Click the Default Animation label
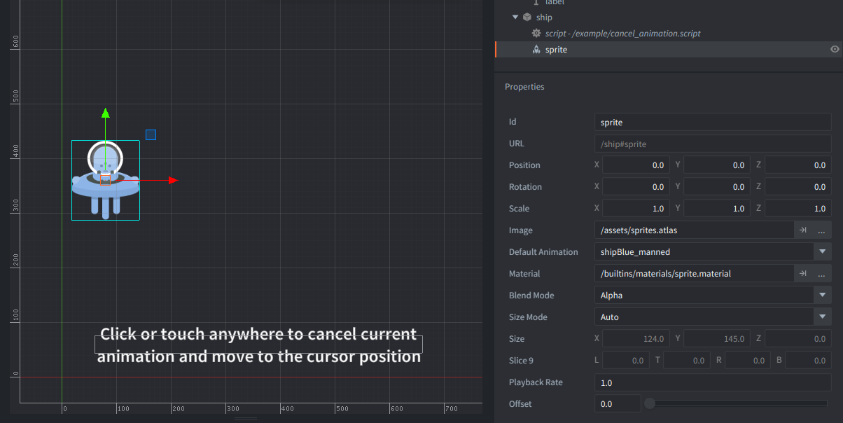 [543, 252]
